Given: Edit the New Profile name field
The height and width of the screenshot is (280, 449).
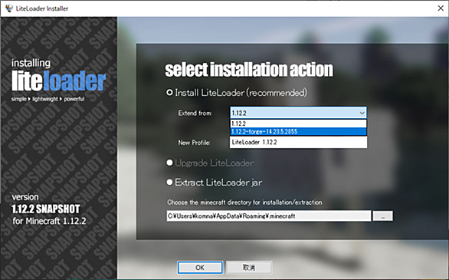Looking at the screenshot, I should coord(298,142).
